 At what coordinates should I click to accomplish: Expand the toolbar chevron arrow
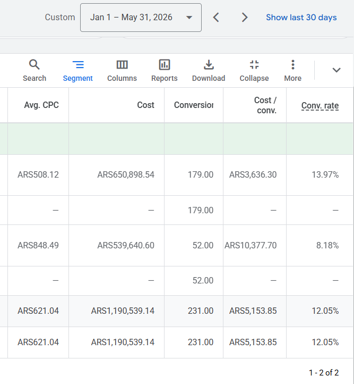point(336,70)
